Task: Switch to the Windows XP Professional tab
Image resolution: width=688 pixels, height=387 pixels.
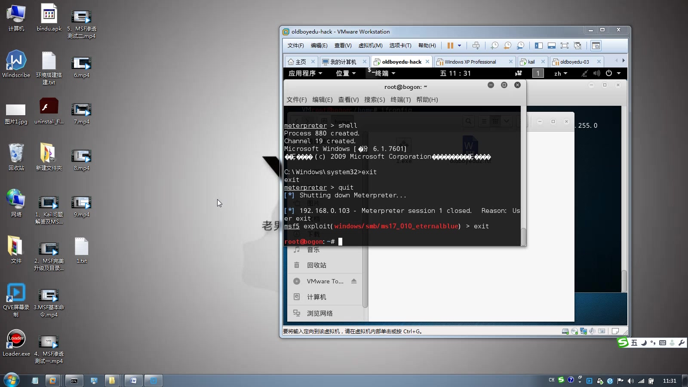Action: click(x=470, y=62)
